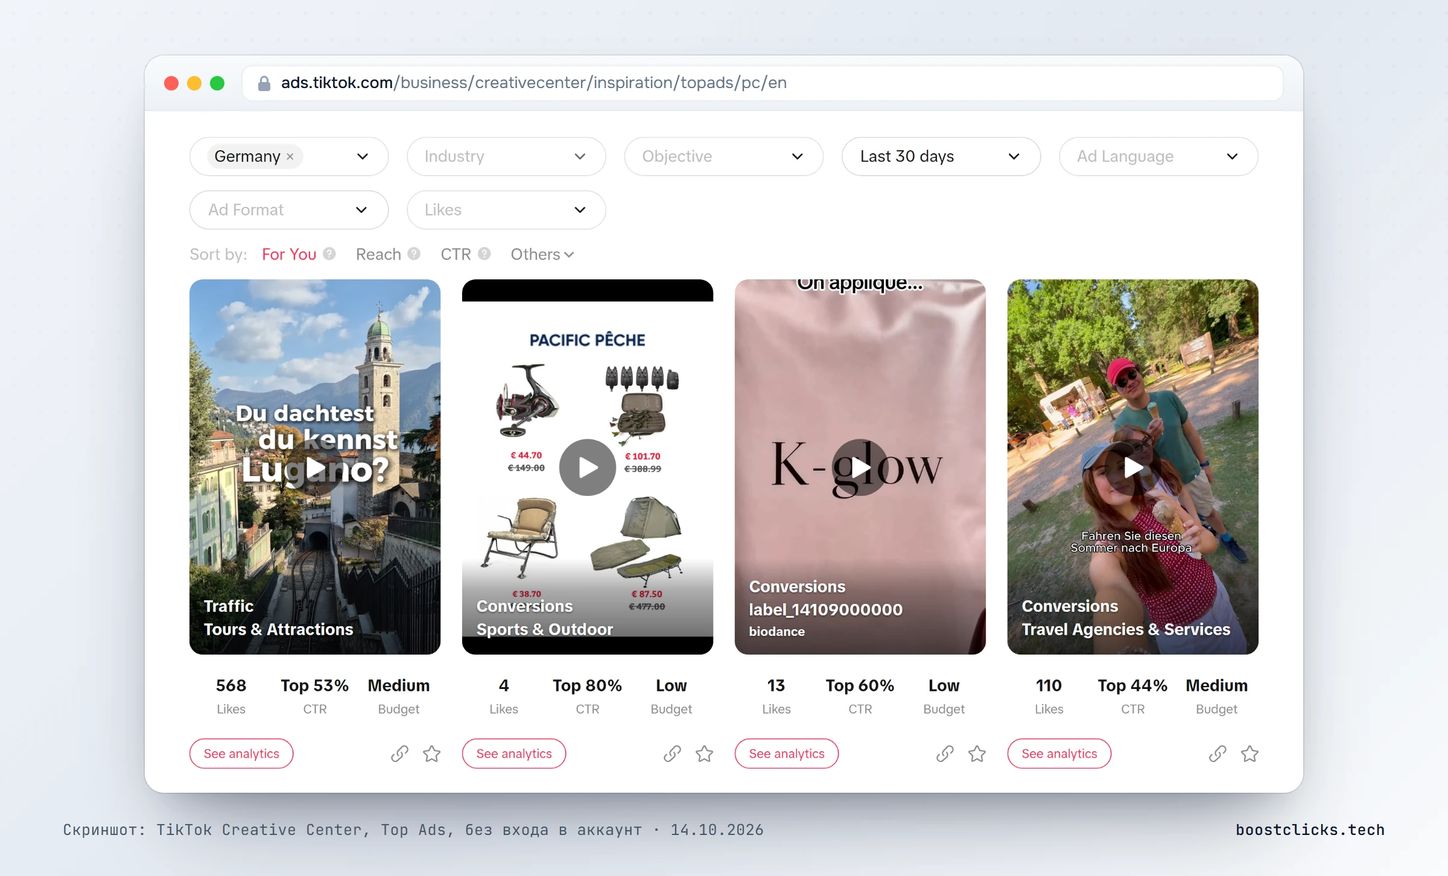Click the 'Top 80%' CTR value
The image size is (1448, 876).
point(588,685)
